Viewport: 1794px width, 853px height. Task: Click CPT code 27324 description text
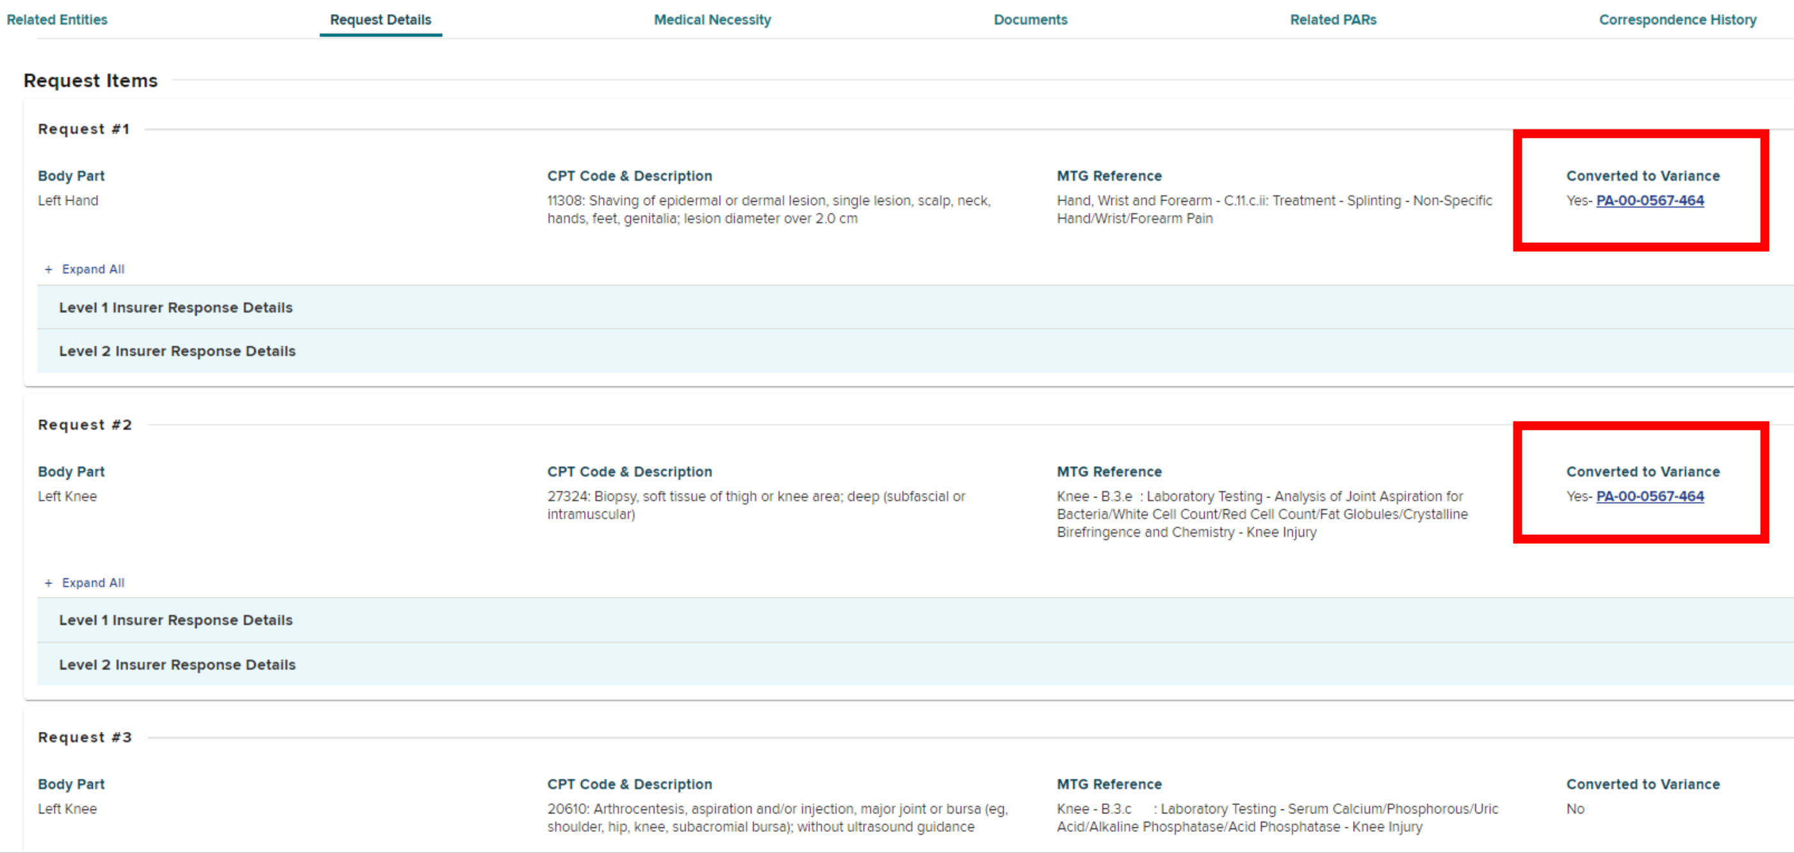pos(756,505)
